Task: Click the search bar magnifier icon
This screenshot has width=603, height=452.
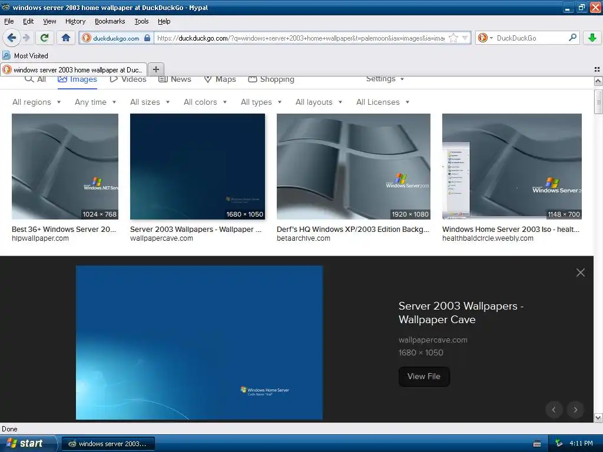Action: click(572, 38)
